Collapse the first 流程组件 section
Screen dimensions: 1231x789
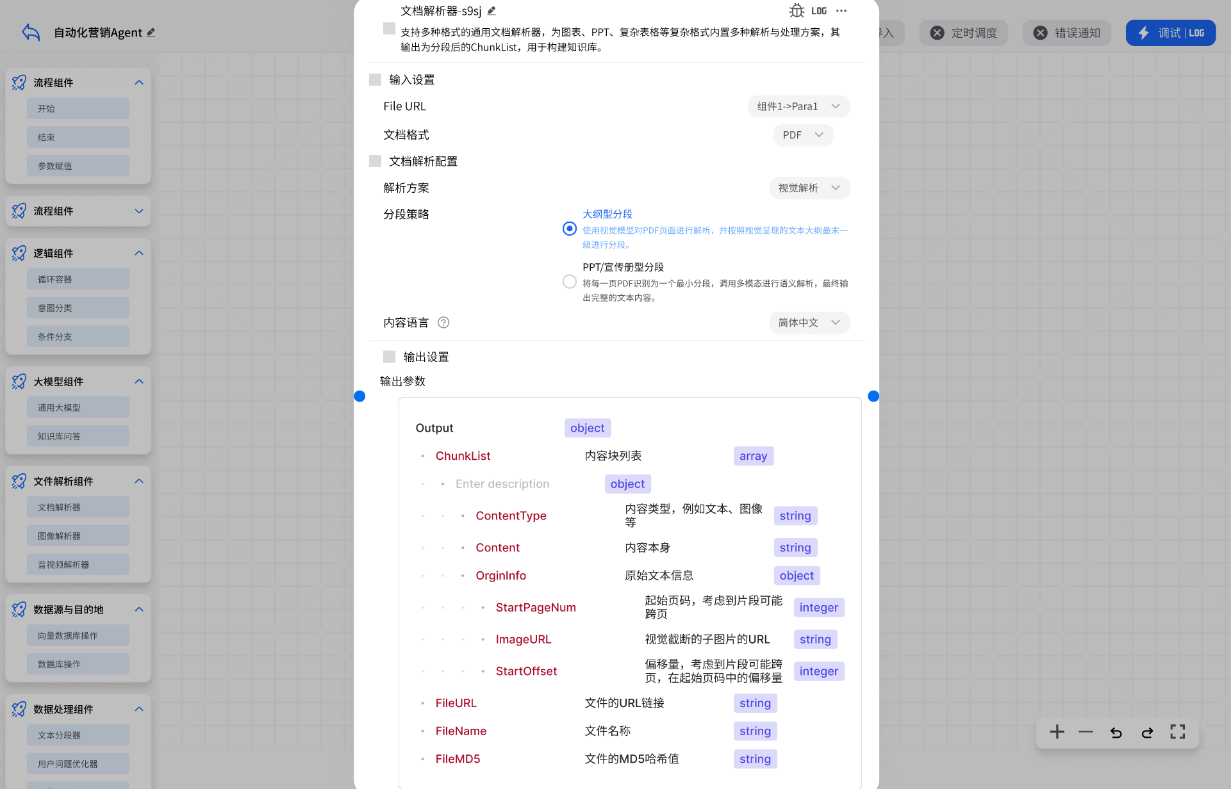tap(139, 83)
